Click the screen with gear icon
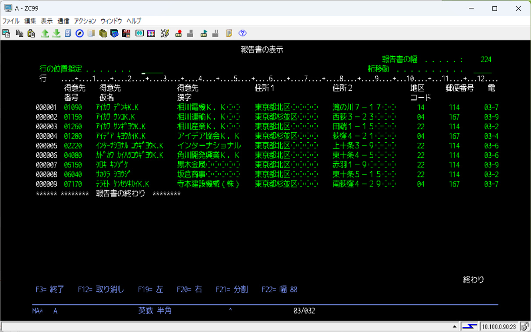This screenshot has width=531, height=332. click(114, 33)
